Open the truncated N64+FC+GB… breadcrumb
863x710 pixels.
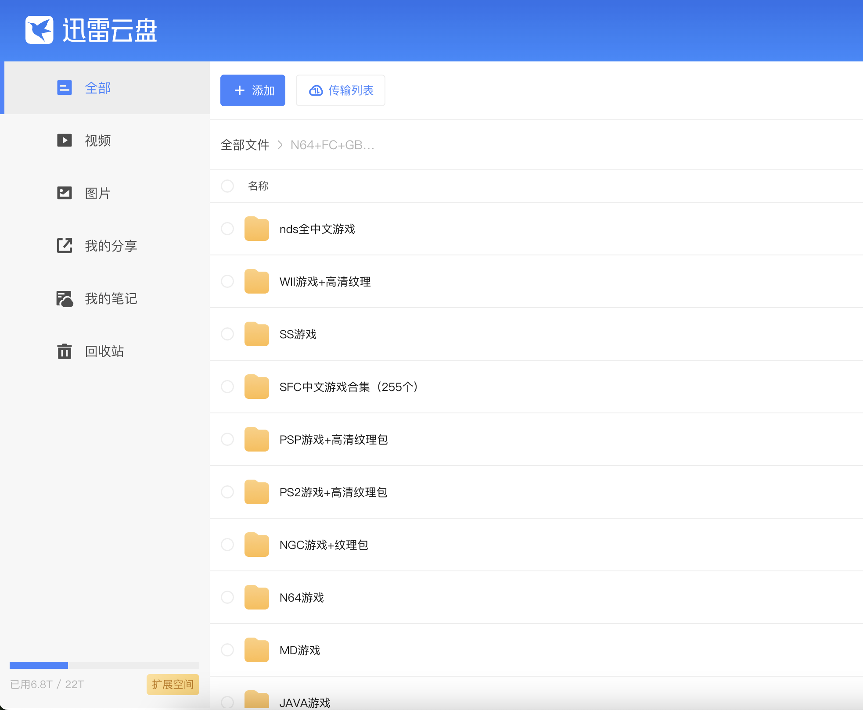[332, 145]
